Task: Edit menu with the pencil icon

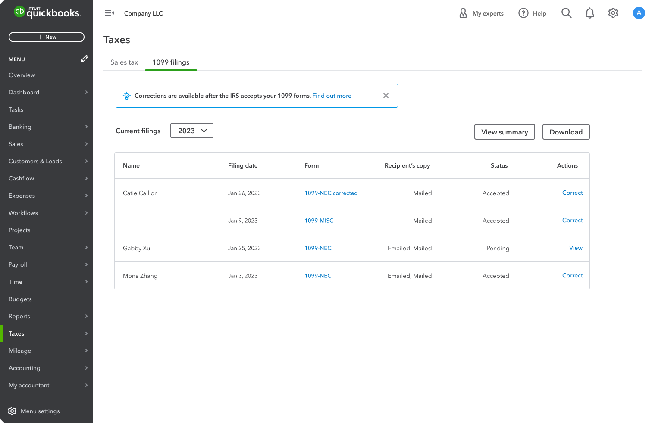Action: [x=85, y=59]
